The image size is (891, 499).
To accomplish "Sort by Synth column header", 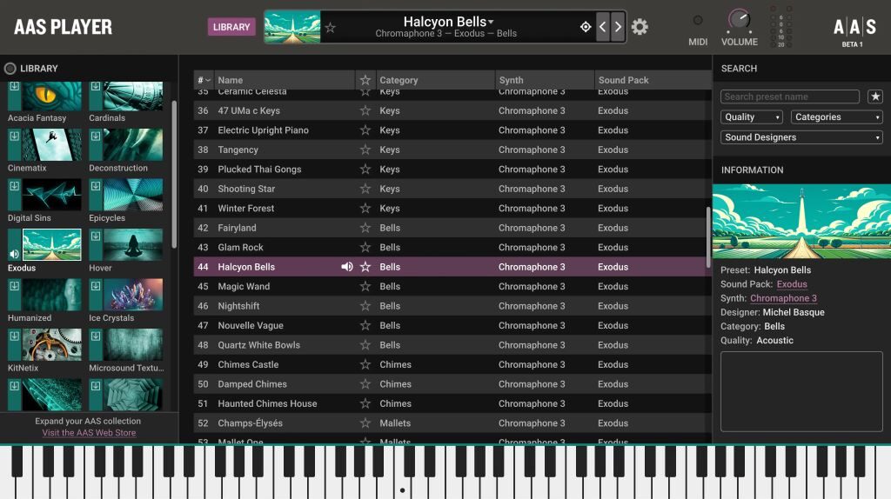I will pyautogui.click(x=545, y=80).
